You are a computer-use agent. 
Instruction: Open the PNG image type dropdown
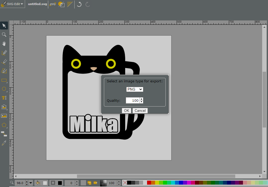tap(135, 89)
